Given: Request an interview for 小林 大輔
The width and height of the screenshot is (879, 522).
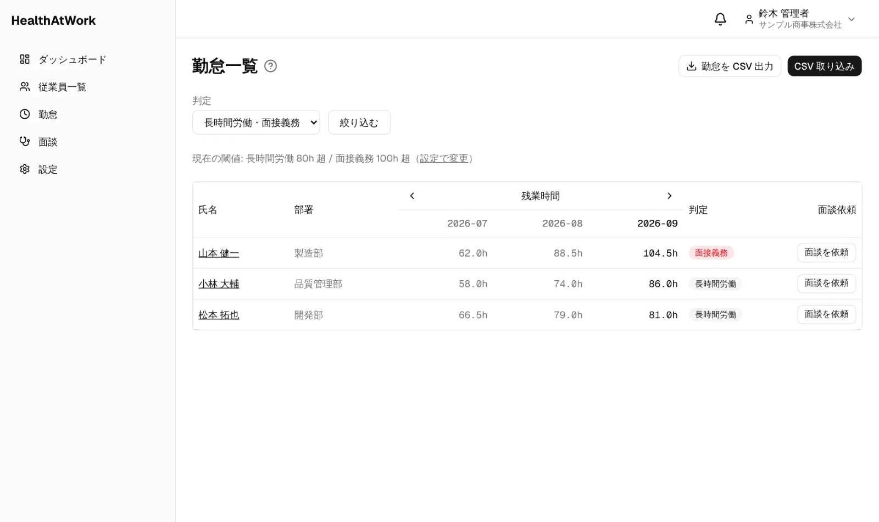Looking at the screenshot, I should point(826,284).
